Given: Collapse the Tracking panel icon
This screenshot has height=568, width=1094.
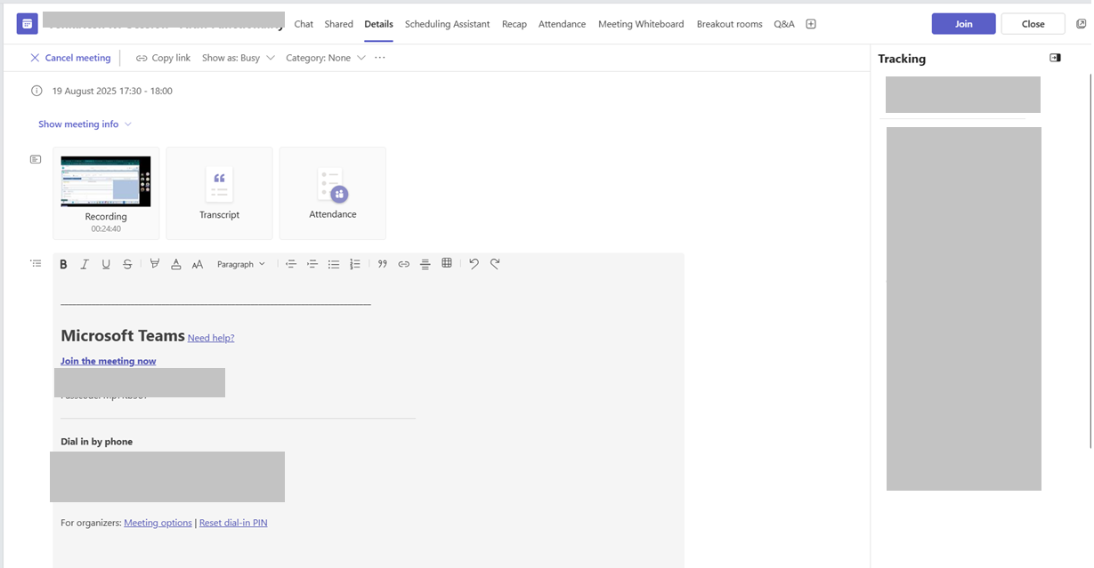Looking at the screenshot, I should point(1055,58).
